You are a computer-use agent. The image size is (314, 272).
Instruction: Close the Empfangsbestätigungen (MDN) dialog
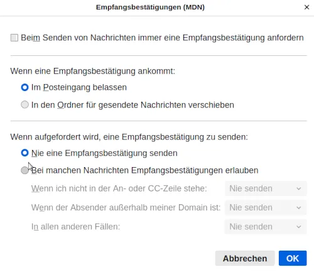[306, 8]
